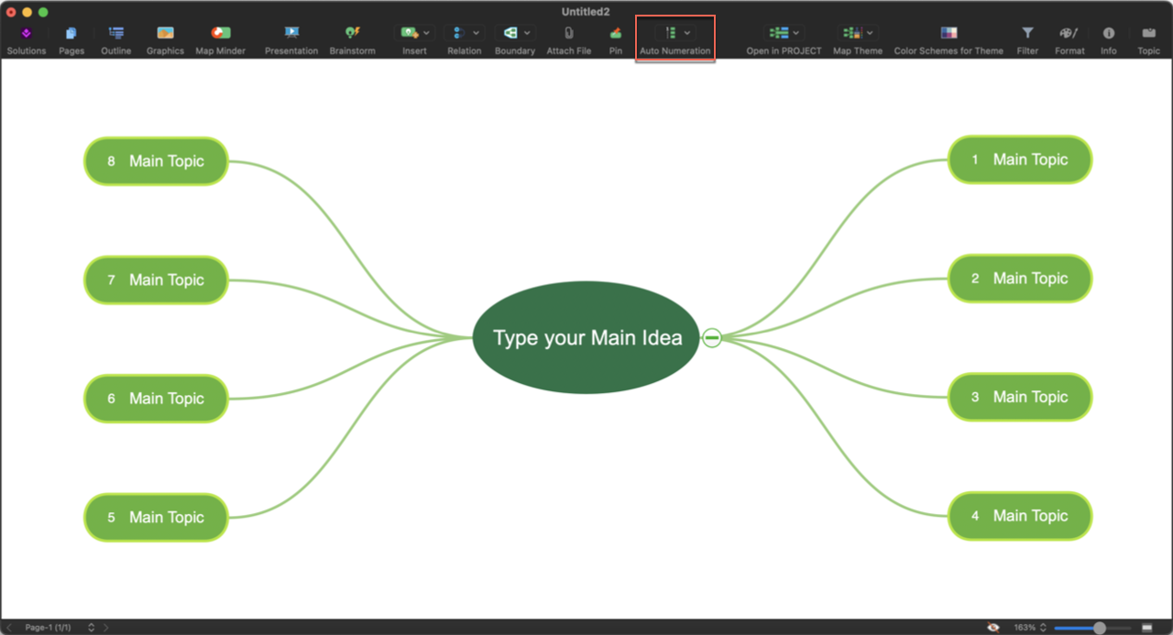Begin a Brainstorm session
The width and height of the screenshot is (1173, 635).
click(353, 39)
